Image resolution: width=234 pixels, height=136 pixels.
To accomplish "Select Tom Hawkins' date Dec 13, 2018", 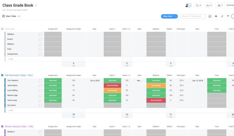I will pos(197,81).
